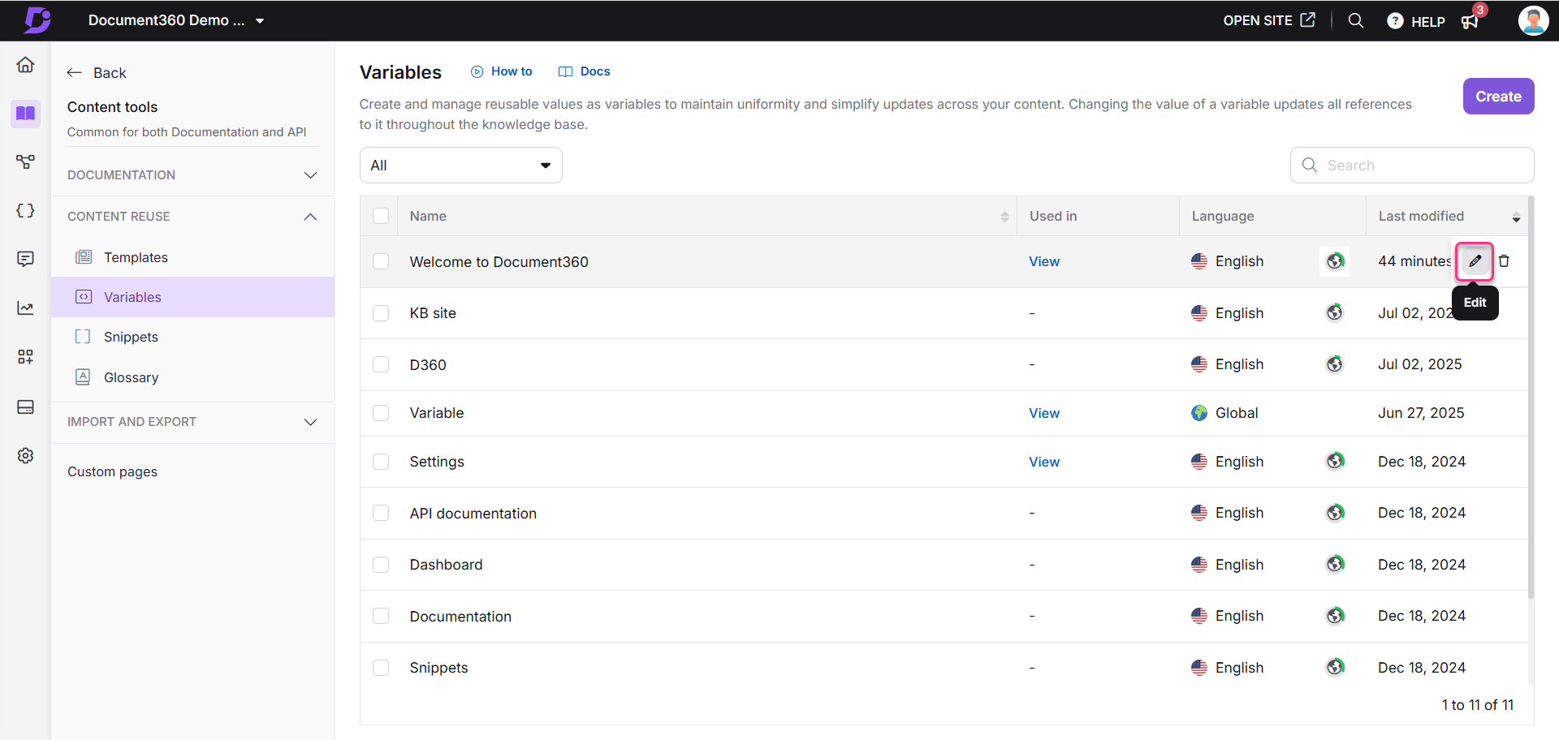
Task: Check the KB site row checkbox
Action: [381, 313]
